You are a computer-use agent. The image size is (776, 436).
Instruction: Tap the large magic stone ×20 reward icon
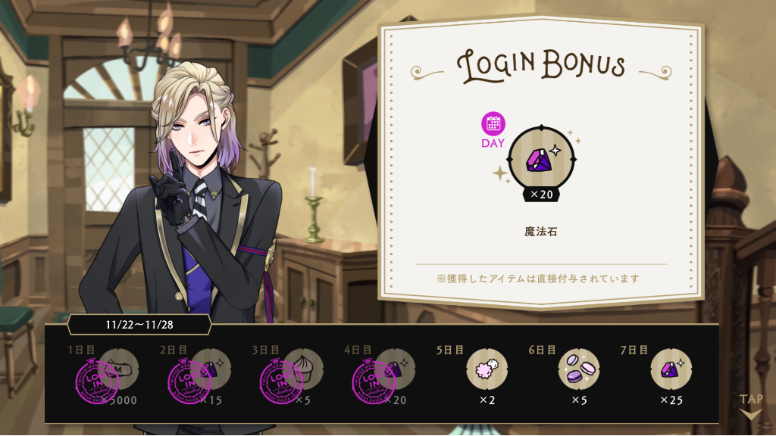click(x=541, y=159)
